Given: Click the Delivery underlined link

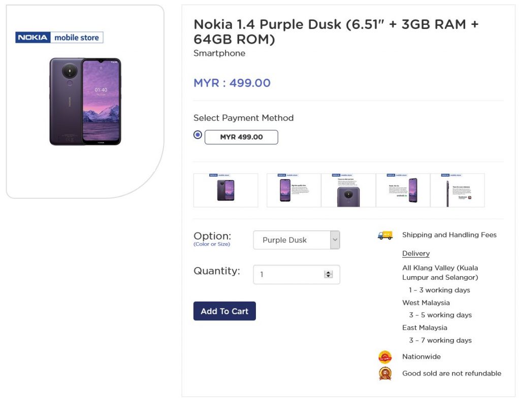Looking at the screenshot, I should [416, 253].
